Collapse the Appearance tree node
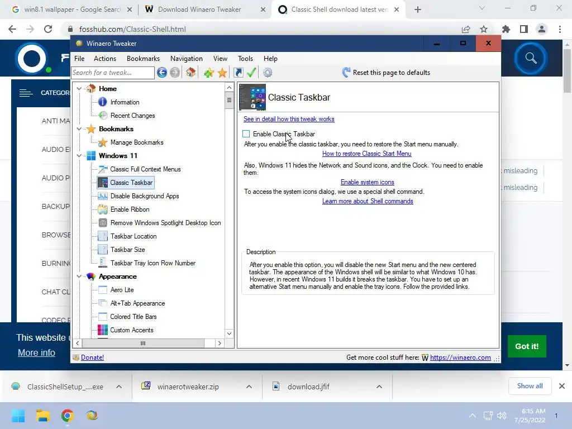The image size is (572, 429). pos(79,277)
